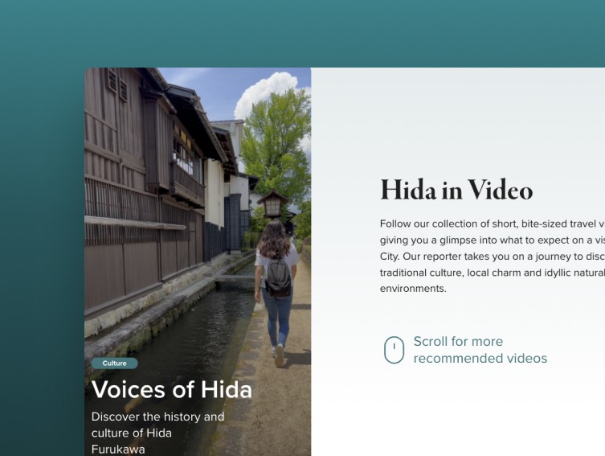
Task: Click the "traditional culture, local charm" text line
Action: (493, 273)
